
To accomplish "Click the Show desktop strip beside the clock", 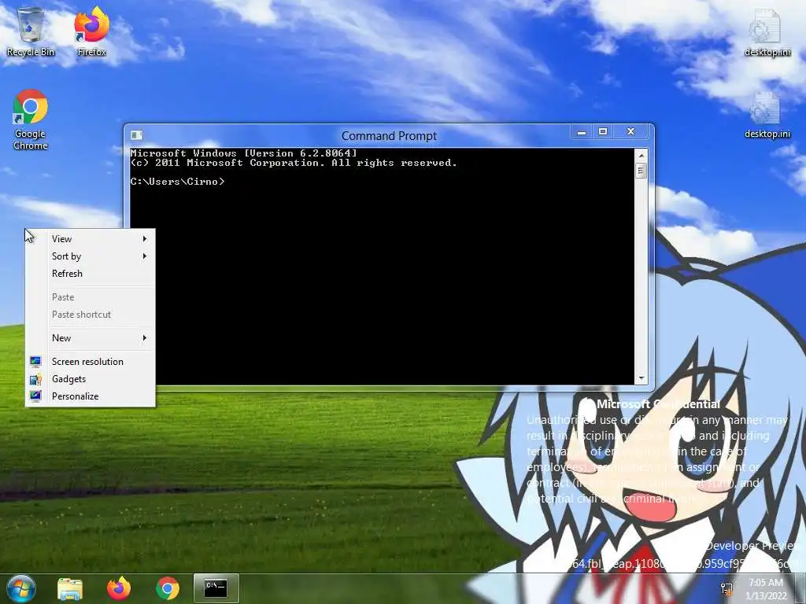I will pyautogui.click(x=802, y=589).
